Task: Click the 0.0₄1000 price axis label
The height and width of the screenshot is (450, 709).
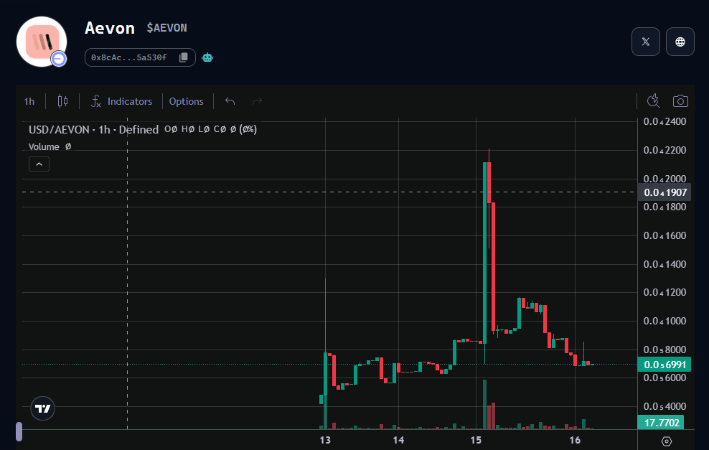Action: tap(665, 321)
